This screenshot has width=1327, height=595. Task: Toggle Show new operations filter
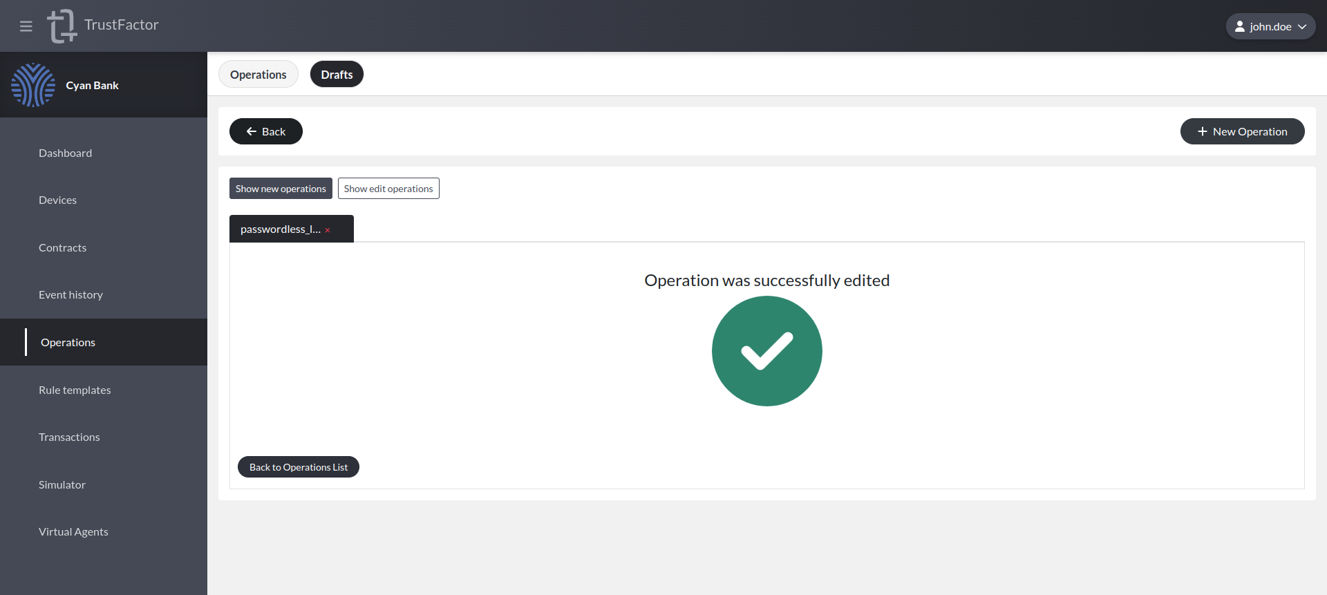tap(281, 189)
